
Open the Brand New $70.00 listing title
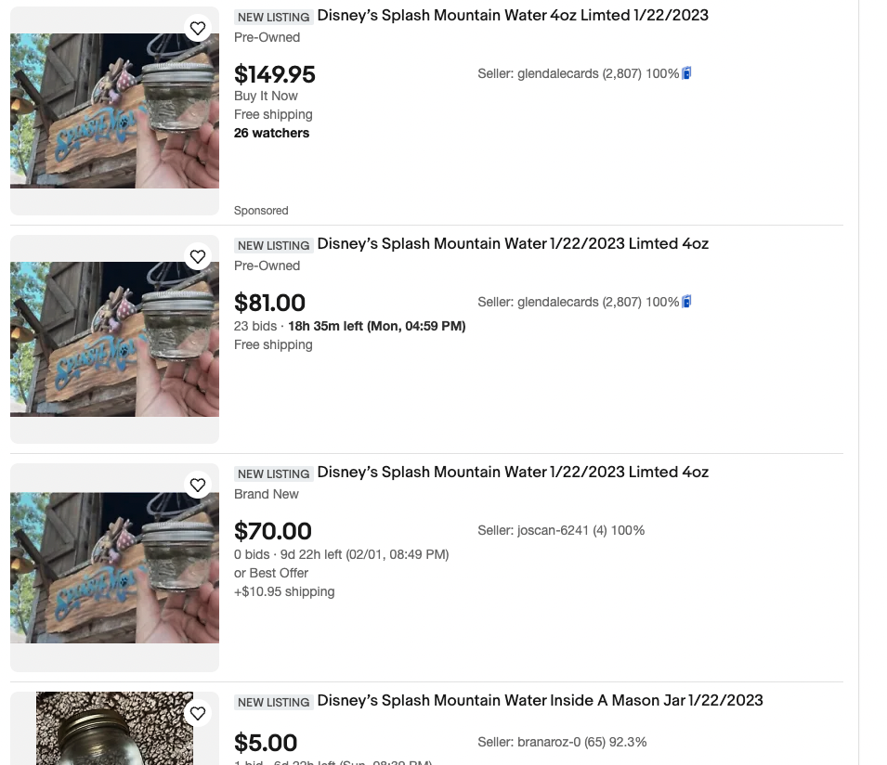coord(512,473)
